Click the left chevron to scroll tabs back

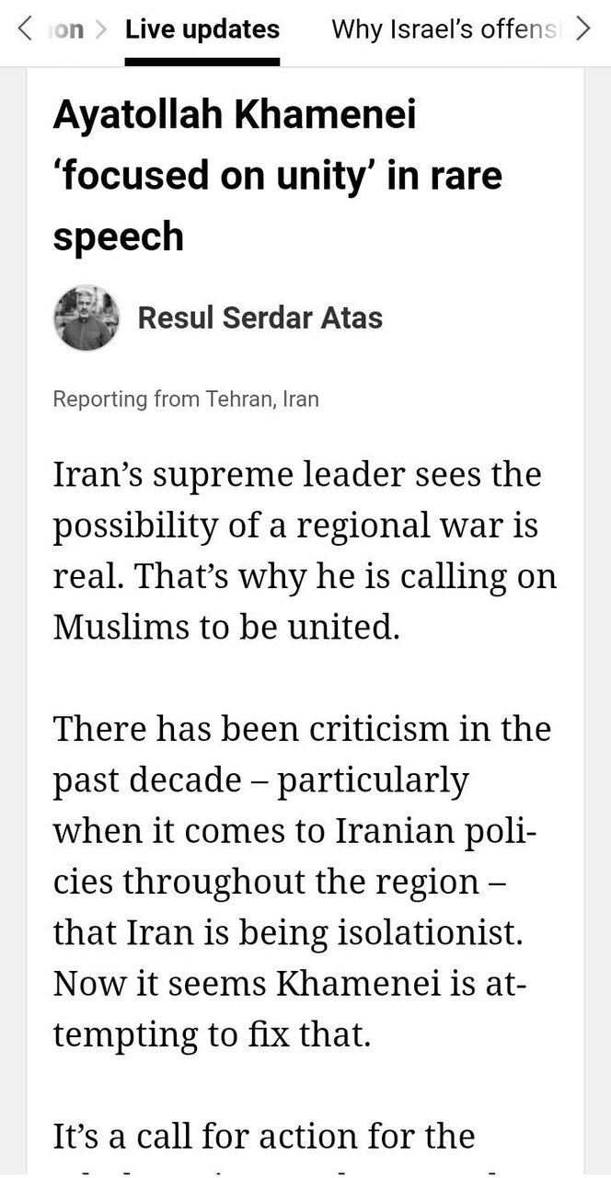pos(25,29)
